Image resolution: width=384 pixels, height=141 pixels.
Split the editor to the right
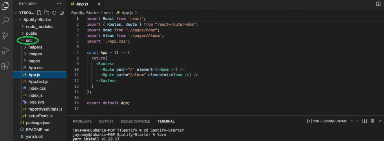[x=378, y=4]
